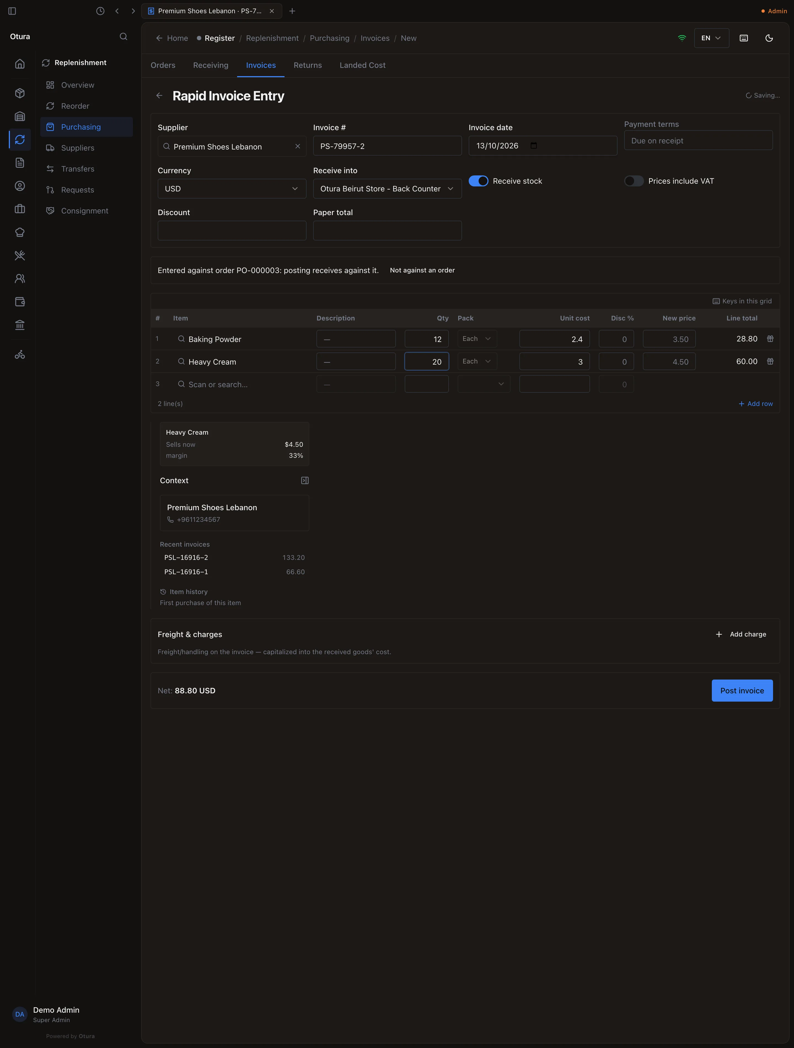This screenshot has height=1048, width=794.
Task: Open the search icon next to Otura
Action: pos(124,36)
